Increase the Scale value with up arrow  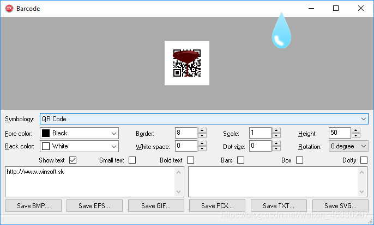pos(276,130)
